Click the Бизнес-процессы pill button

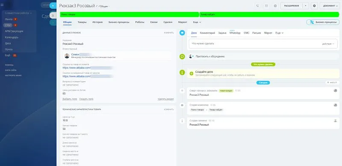[323, 22]
